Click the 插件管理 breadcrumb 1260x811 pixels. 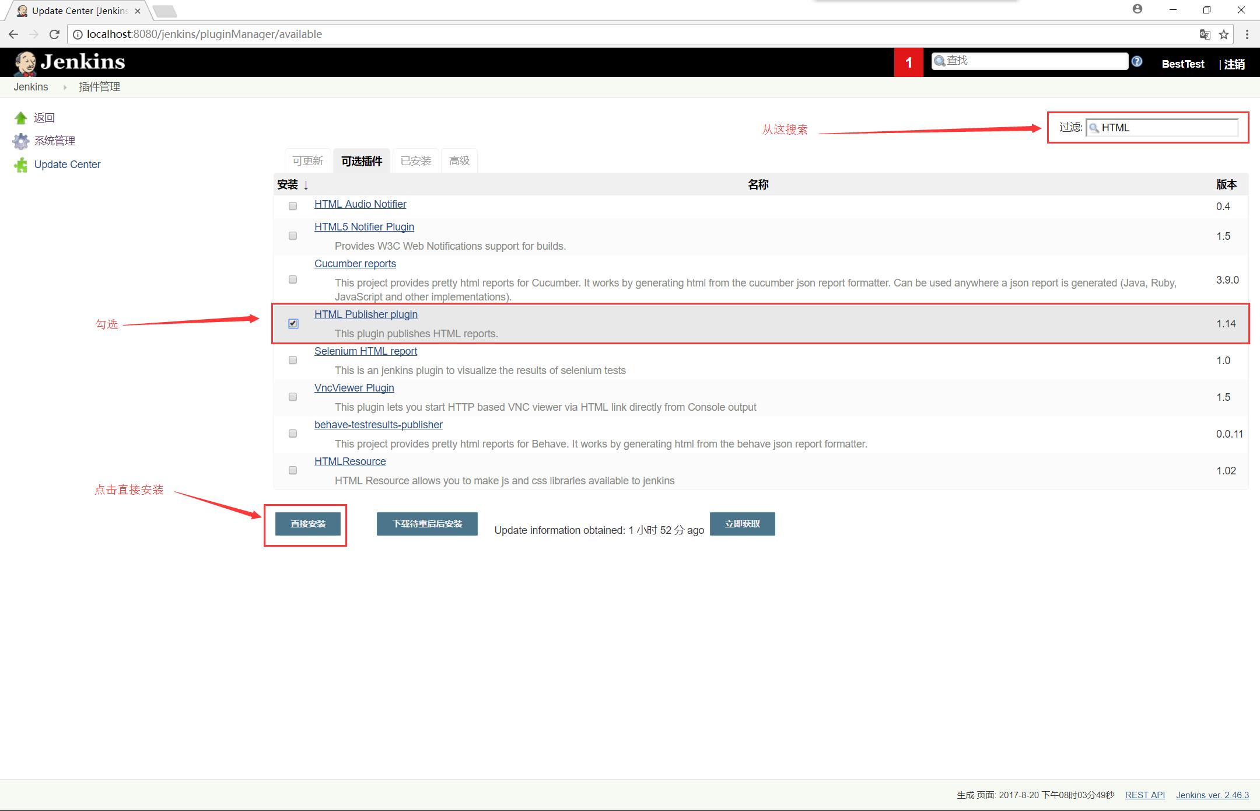point(99,87)
